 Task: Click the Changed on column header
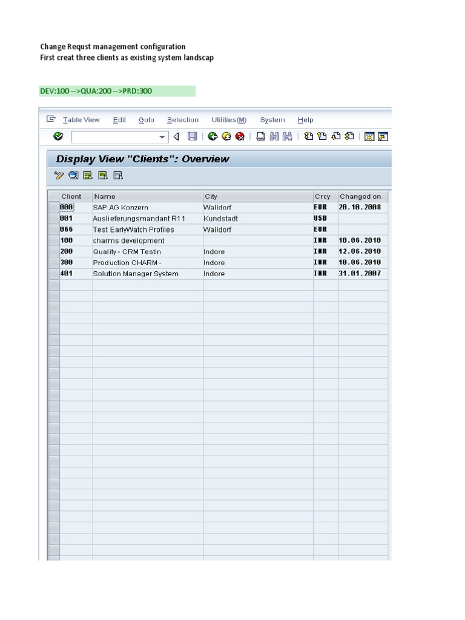point(363,197)
